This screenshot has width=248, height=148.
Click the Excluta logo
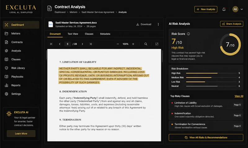(x=21, y=9)
